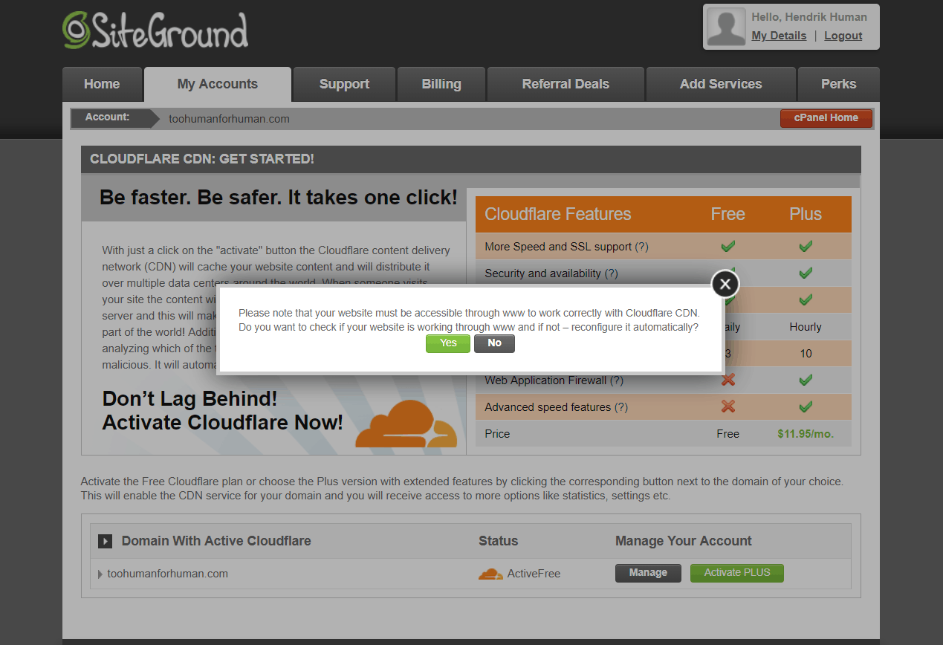Close the Cloudflare www dialog
The height and width of the screenshot is (645, 943).
pos(725,283)
